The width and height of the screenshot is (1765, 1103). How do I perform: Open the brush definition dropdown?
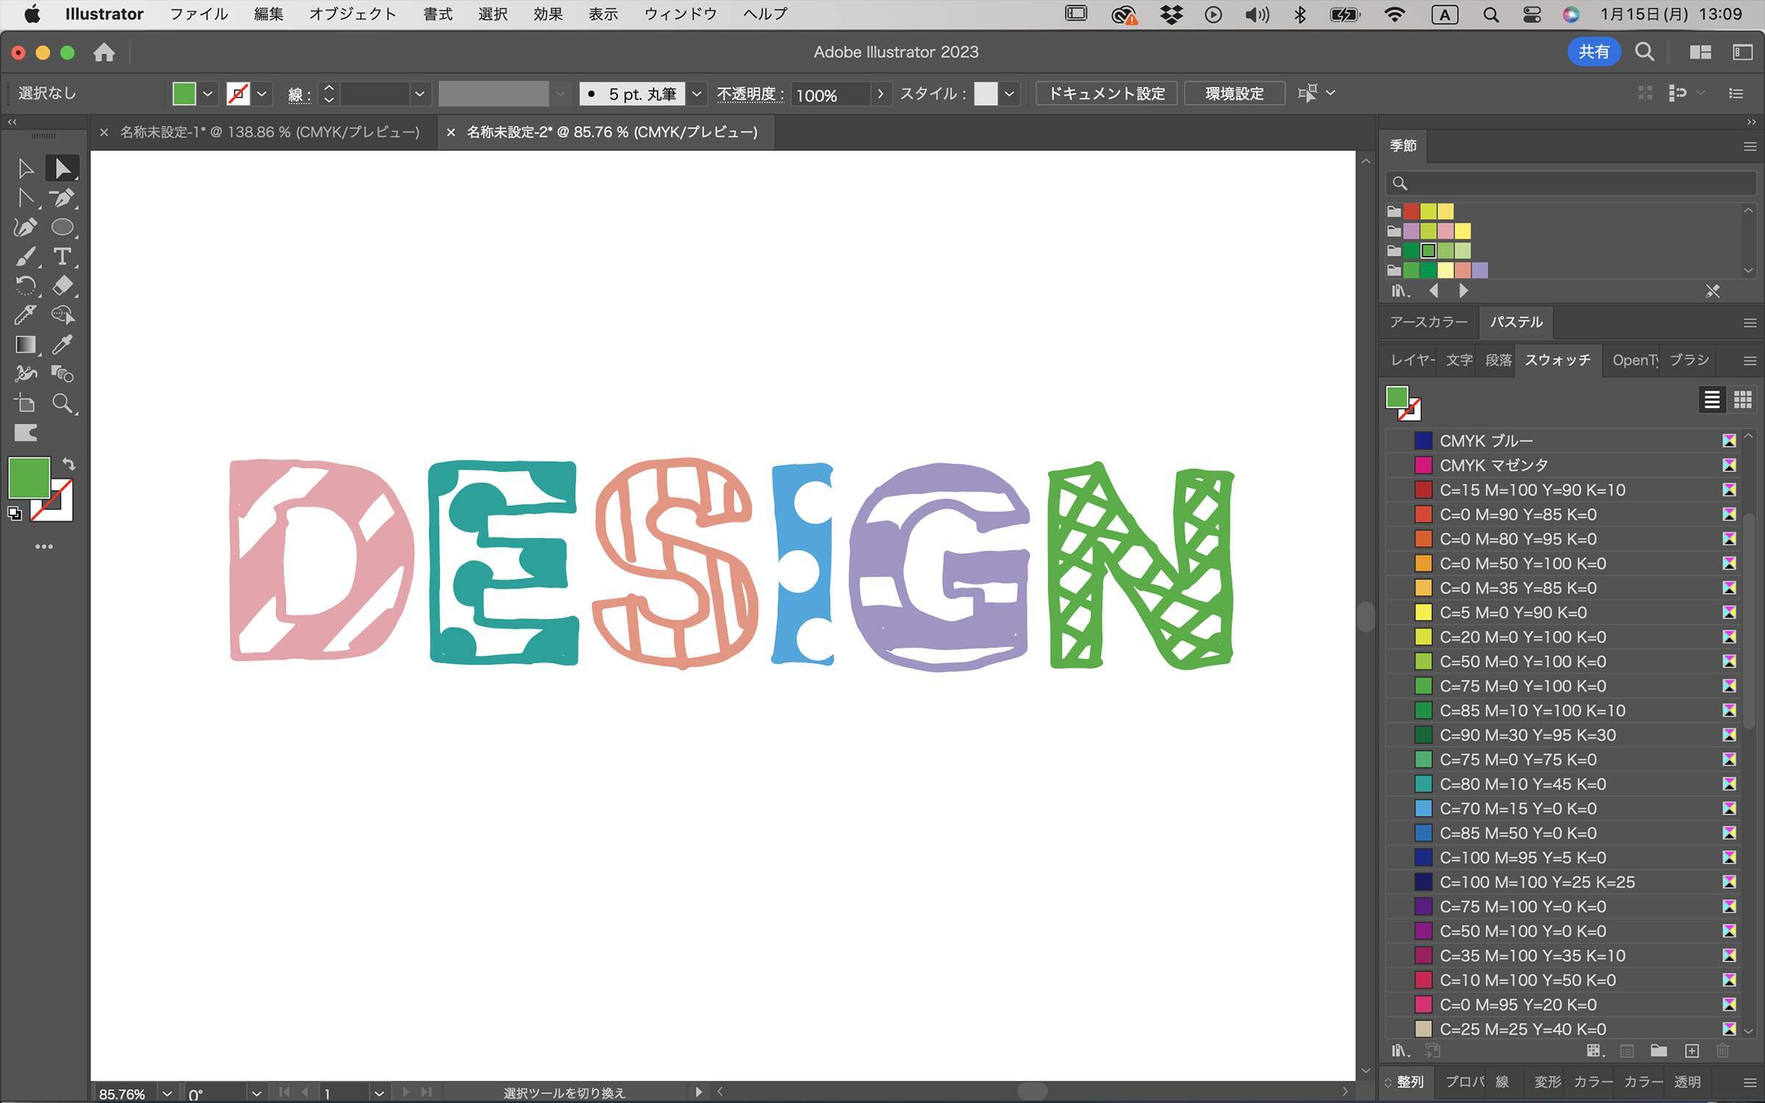[x=696, y=94]
